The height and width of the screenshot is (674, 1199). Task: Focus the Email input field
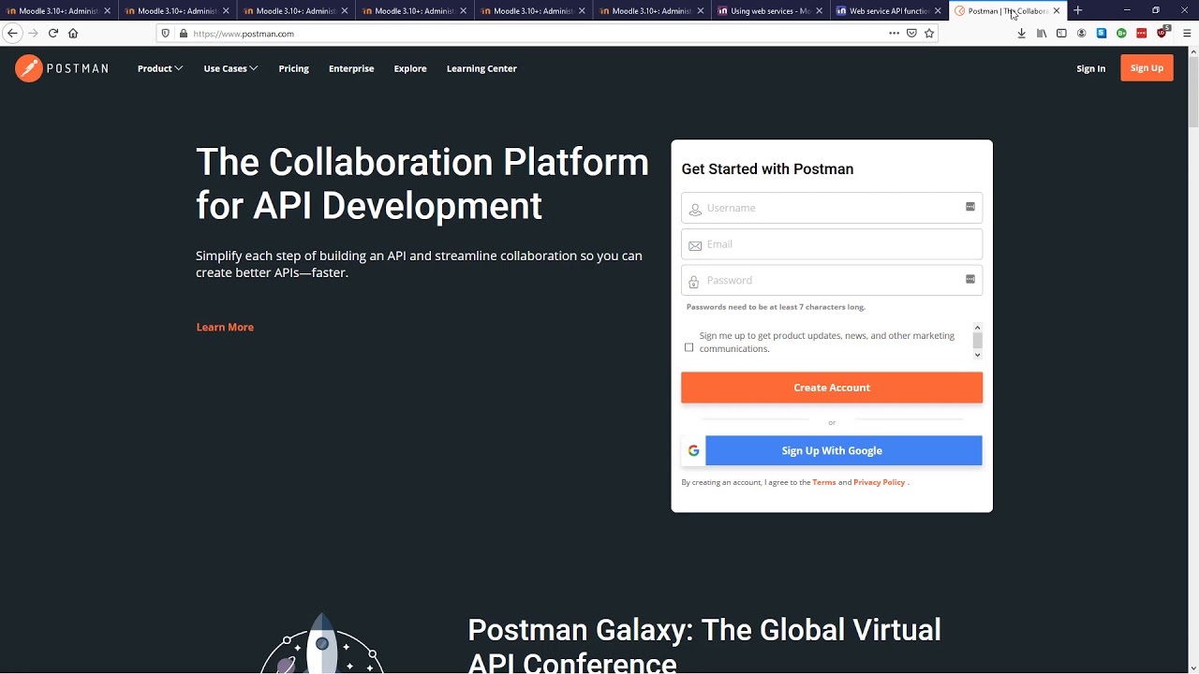(832, 244)
